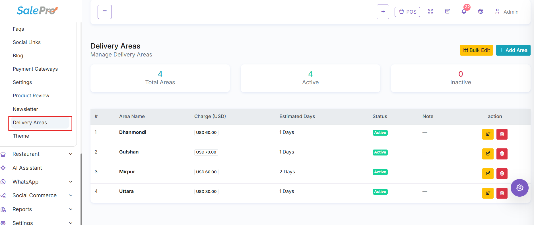Open the archive box icon in header
Viewport: 534px width, 225px height.
[x=447, y=11]
